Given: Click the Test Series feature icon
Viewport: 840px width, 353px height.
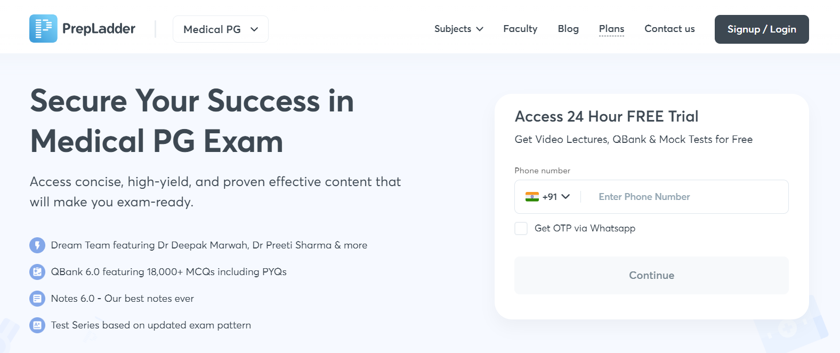Looking at the screenshot, I should [x=37, y=325].
